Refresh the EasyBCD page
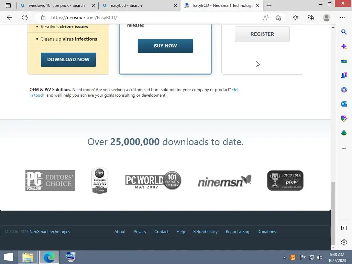 (x=25, y=18)
